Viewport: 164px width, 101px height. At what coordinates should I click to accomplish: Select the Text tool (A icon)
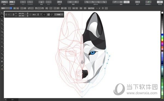coord(2,46)
